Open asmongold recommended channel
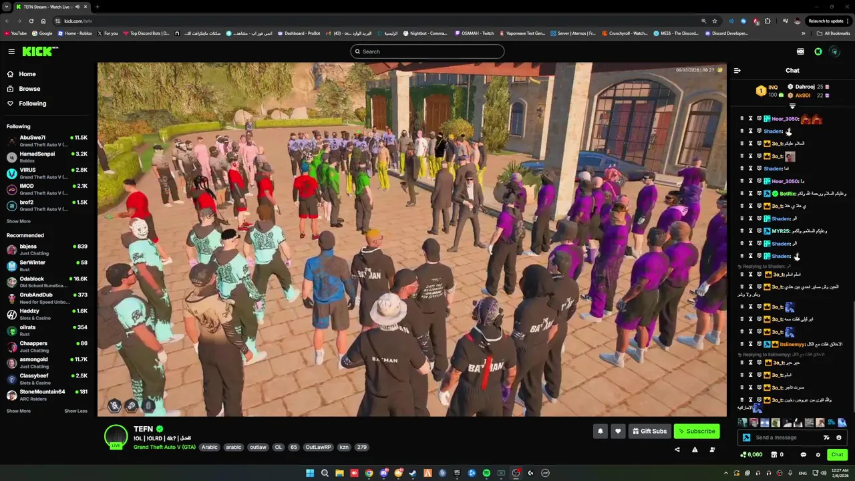 [47, 363]
